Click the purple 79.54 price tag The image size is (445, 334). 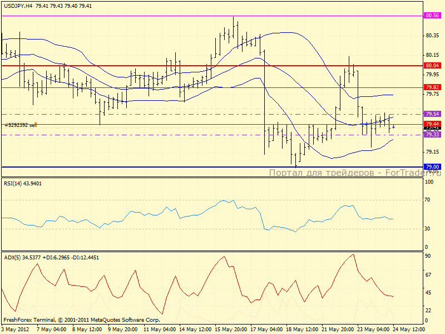pyautogui.click(x=432, y=114)
